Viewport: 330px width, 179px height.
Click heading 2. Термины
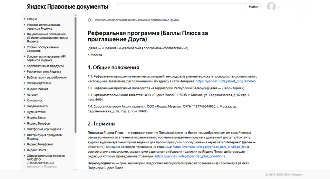pos(102,124)
